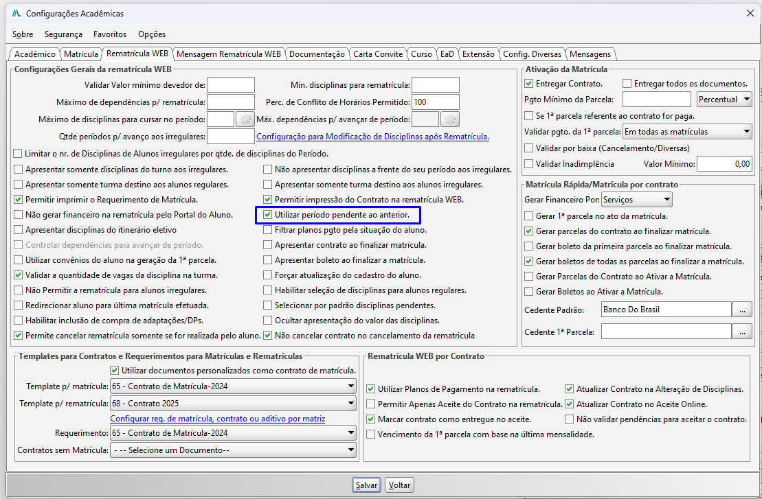Switch to the Documentação tab
Image resolution: width=762 pixels, height=499 pixels.
click(x=317, y=54)
